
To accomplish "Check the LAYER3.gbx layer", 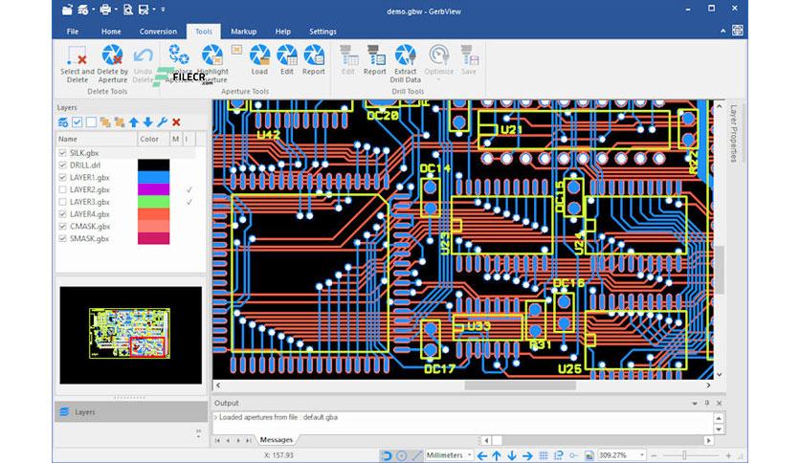I will 63,202.
